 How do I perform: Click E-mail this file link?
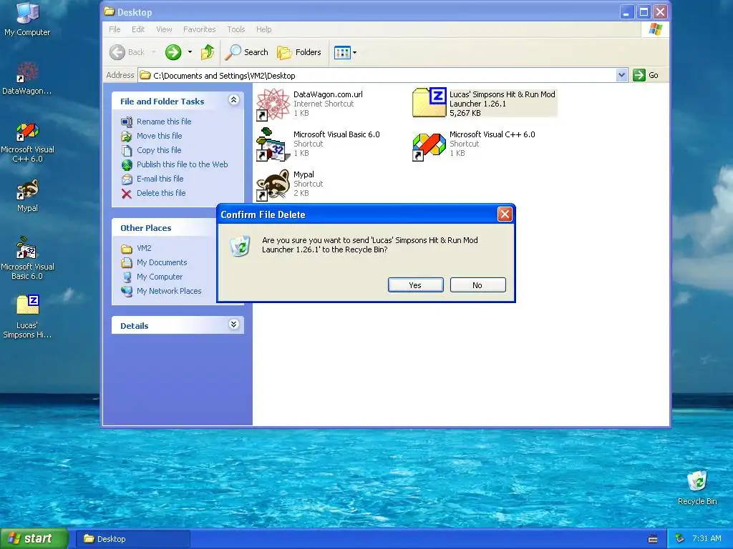click(160, 179)
